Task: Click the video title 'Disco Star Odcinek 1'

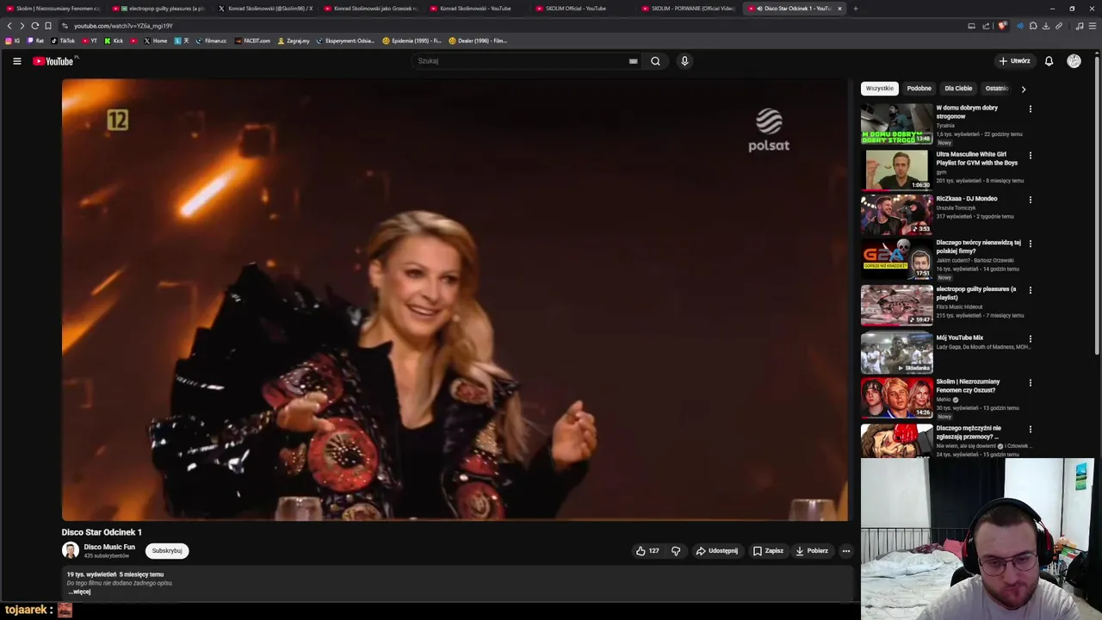Action: pyautogui.click(x=102, y=532)
